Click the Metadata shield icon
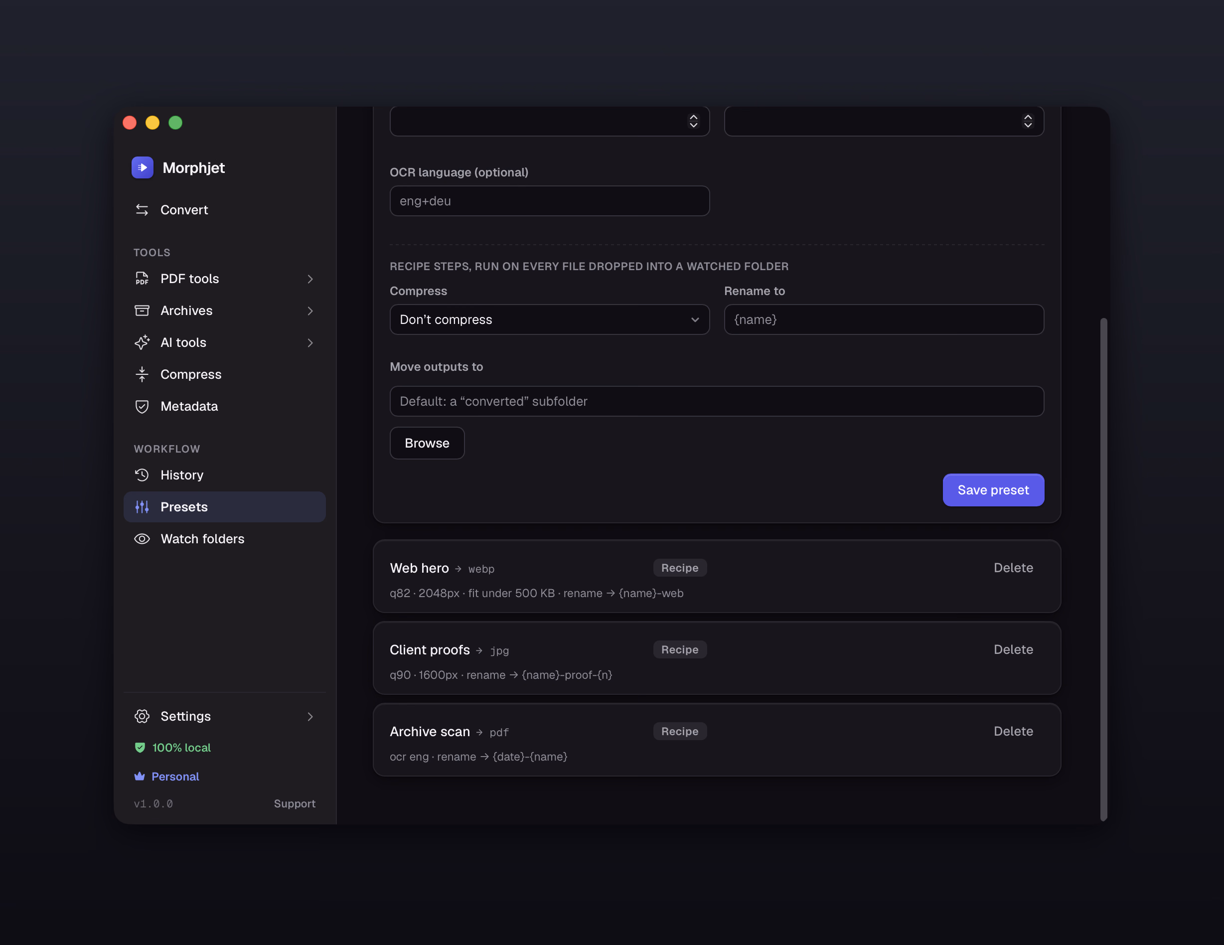1224x945 pixels. tap(142, 406)
